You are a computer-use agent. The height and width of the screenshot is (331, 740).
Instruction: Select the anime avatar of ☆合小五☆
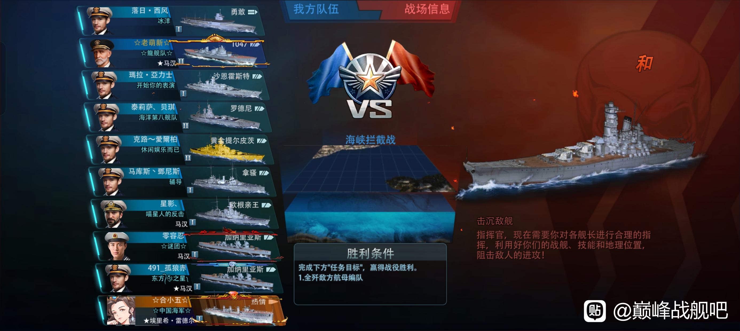(121, 311)
